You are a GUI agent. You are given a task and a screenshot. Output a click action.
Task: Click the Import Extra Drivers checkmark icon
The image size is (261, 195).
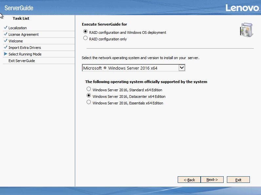click(x=6, y=47)
